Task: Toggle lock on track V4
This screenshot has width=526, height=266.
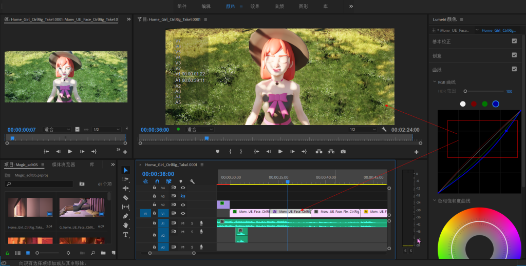Action: [154, 188]
